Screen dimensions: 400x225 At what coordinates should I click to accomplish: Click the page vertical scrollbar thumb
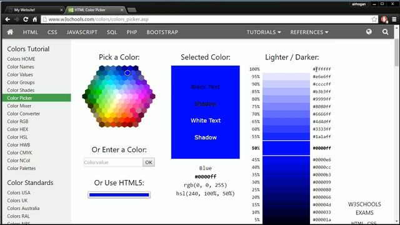coord(397,52)
